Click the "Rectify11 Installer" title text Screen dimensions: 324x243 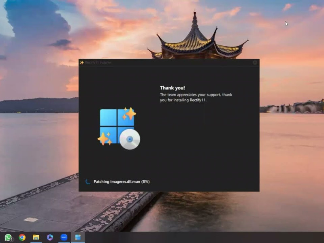click(x=98, y=63)
